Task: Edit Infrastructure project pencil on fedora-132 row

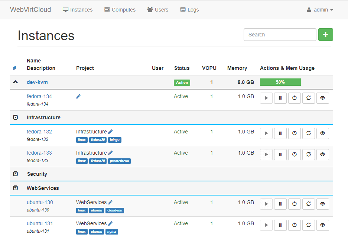Action: click(110, 132)
